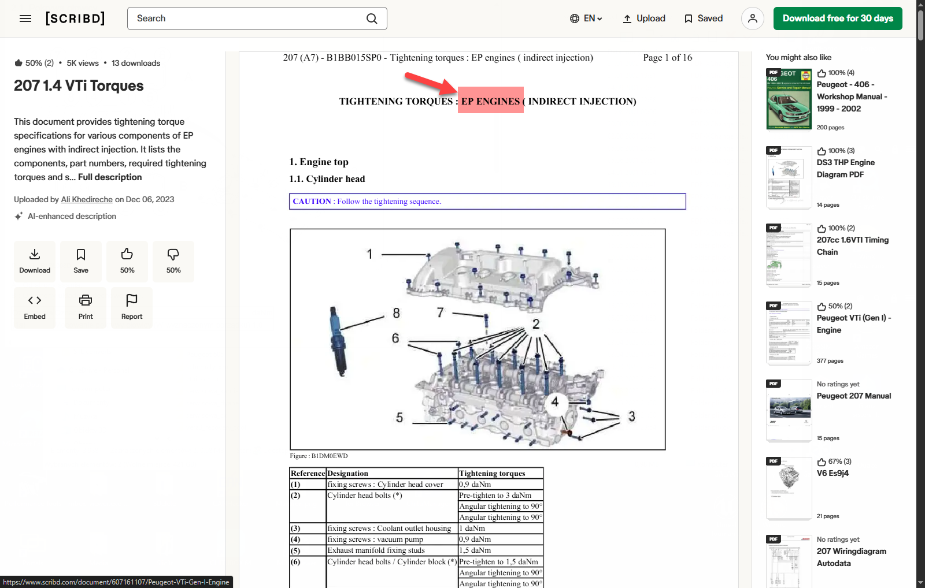
Task: Click Download free for 30 days
Action: pyautogui.click(x=838, y=18)
